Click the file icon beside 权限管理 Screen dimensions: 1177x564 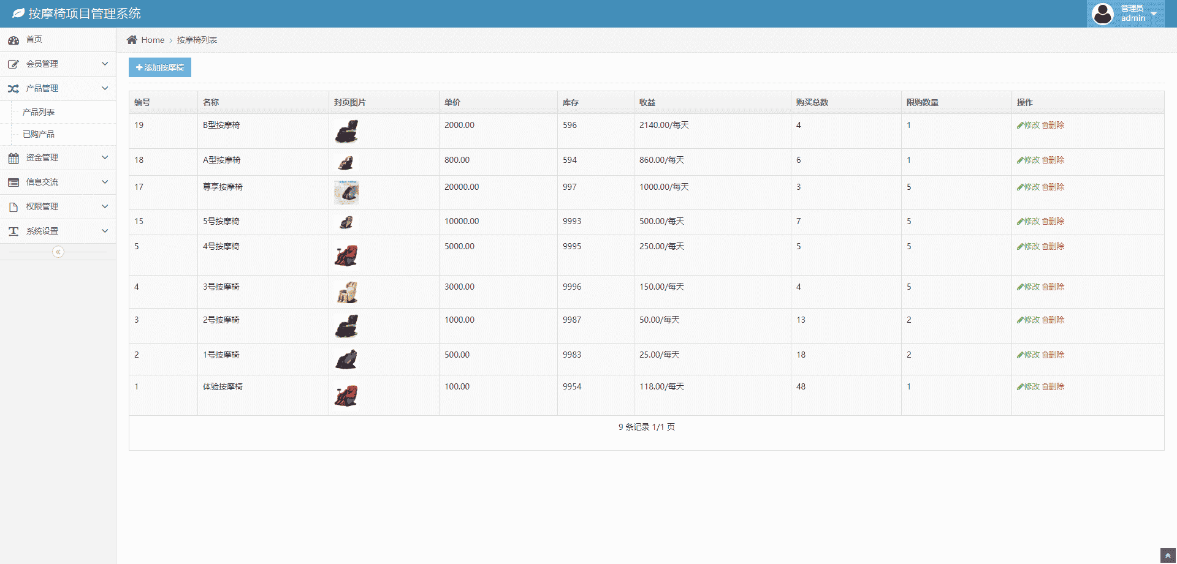pos(13,207)
